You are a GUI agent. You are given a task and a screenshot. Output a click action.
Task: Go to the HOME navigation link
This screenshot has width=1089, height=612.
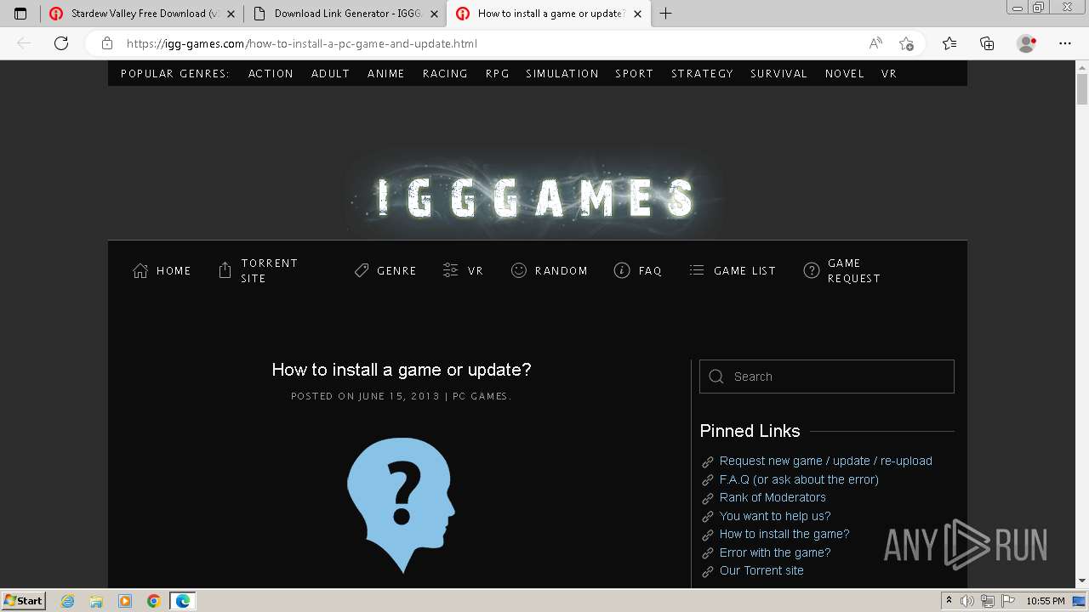coord(174,270)
